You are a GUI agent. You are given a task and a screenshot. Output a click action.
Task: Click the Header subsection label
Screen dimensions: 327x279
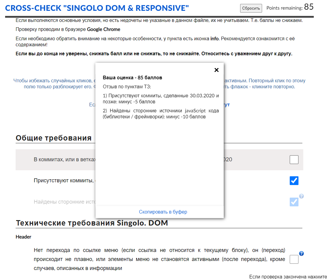coord(23,237)
